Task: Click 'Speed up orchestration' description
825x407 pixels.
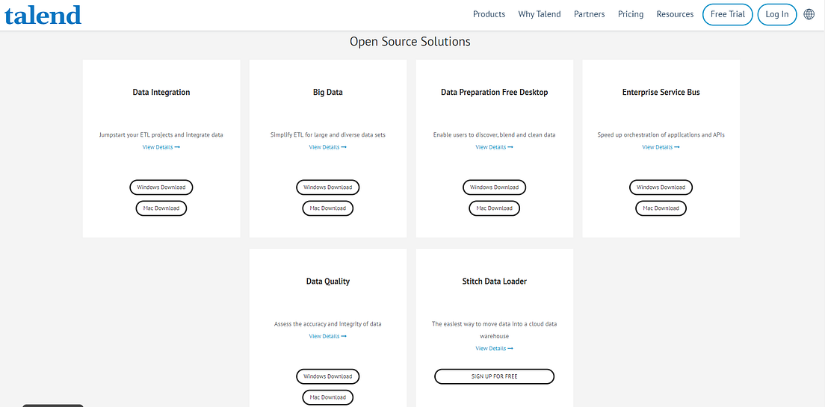Action: [661, 135]
